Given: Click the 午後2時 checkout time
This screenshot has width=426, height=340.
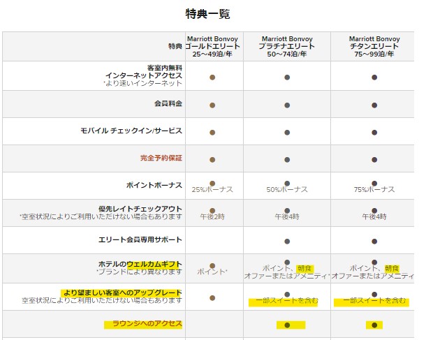Looking at the screenshot, I should [x=212, y=216].
